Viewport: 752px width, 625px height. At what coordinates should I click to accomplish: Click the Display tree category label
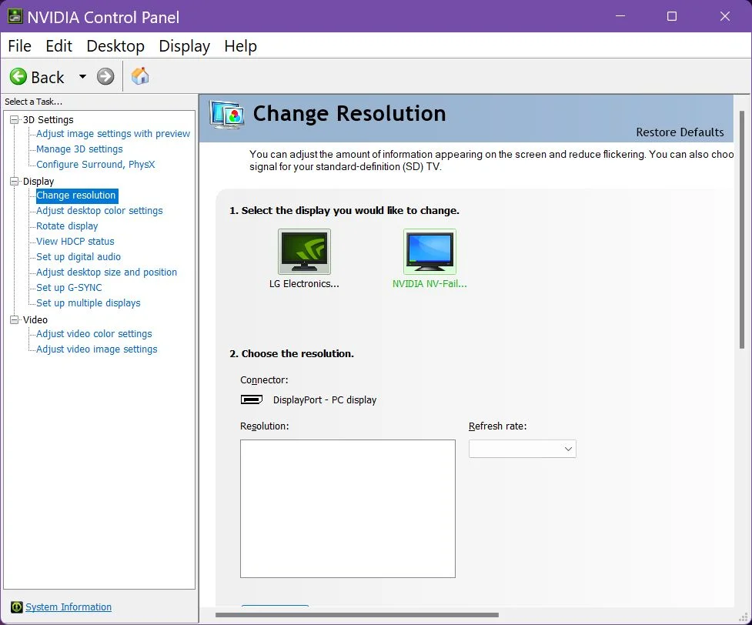click(38, 182)
